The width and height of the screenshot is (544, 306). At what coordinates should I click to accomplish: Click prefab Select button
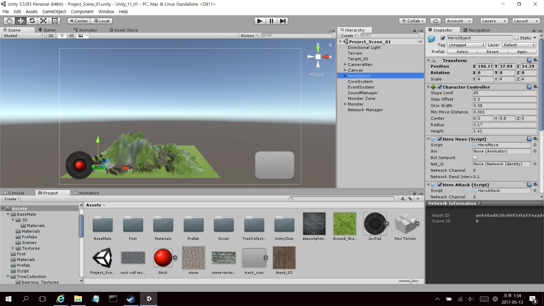(462, 52)
